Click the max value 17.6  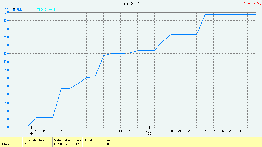pyautogui.click(x=78, y=144)
